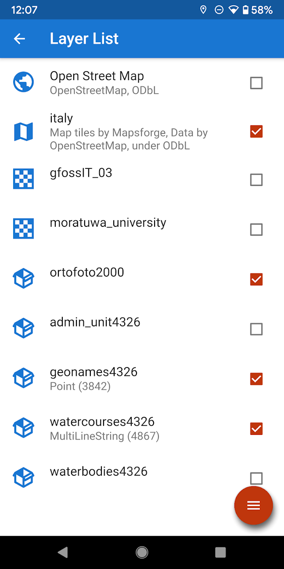Enable the Open Street Map layer checkbox
This screenshot has width=284, height=569.
(256, 83)
